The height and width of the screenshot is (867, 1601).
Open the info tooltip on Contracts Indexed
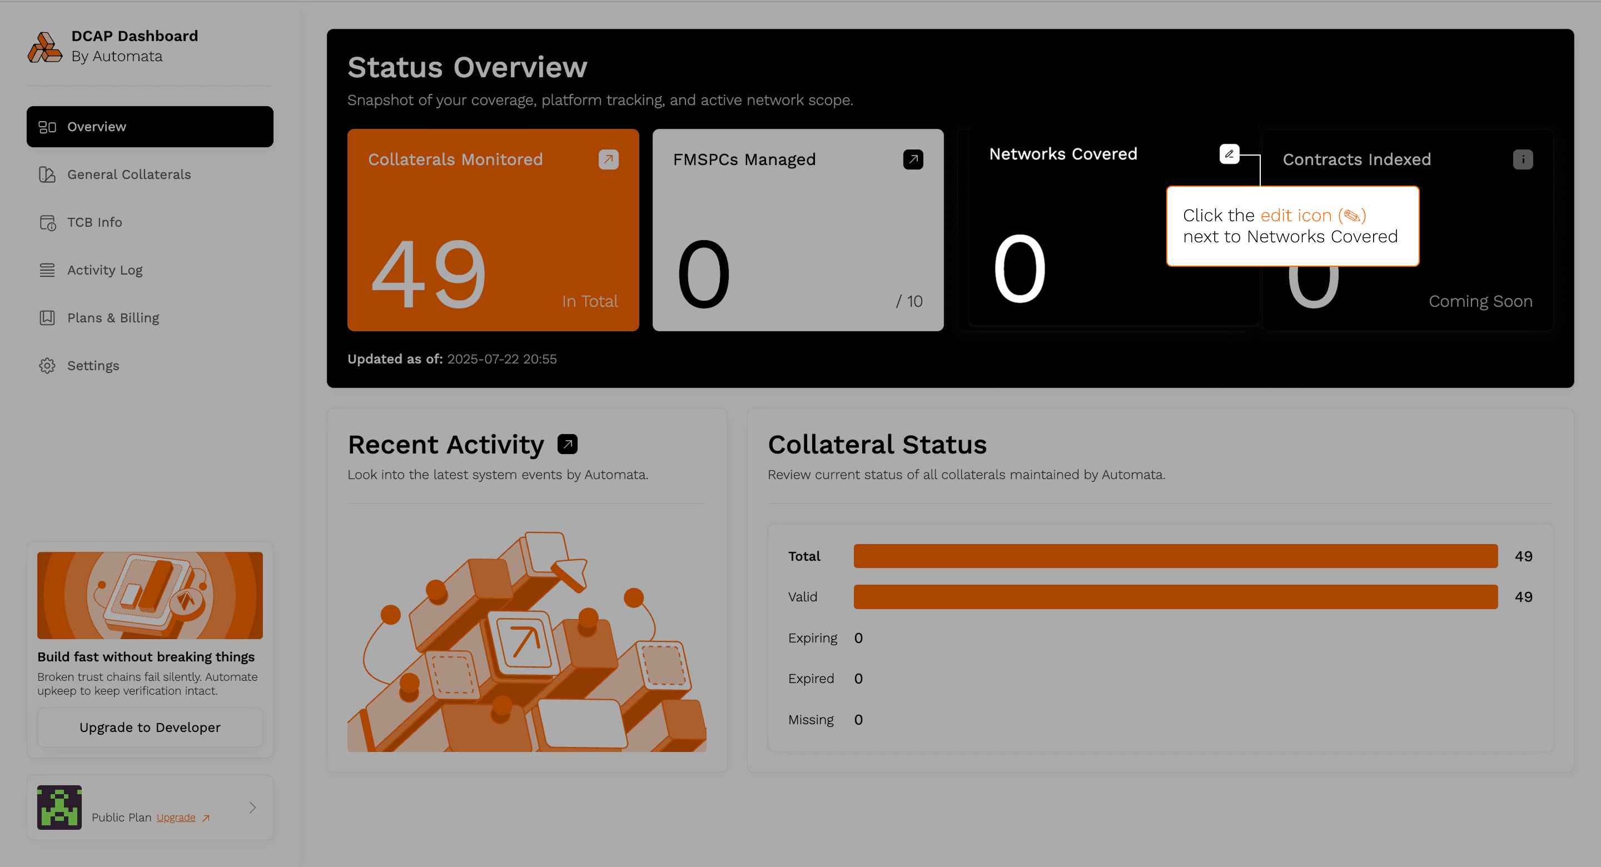(x=1523, y=159)
